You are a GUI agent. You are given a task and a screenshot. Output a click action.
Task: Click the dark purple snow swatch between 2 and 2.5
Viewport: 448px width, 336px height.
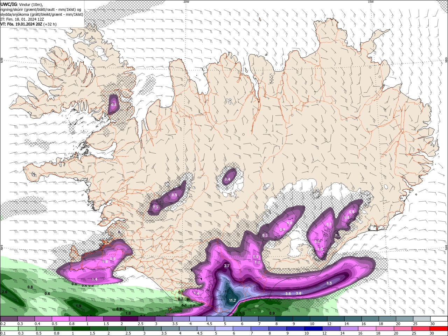pyautogui.click(x=129, y=319)
